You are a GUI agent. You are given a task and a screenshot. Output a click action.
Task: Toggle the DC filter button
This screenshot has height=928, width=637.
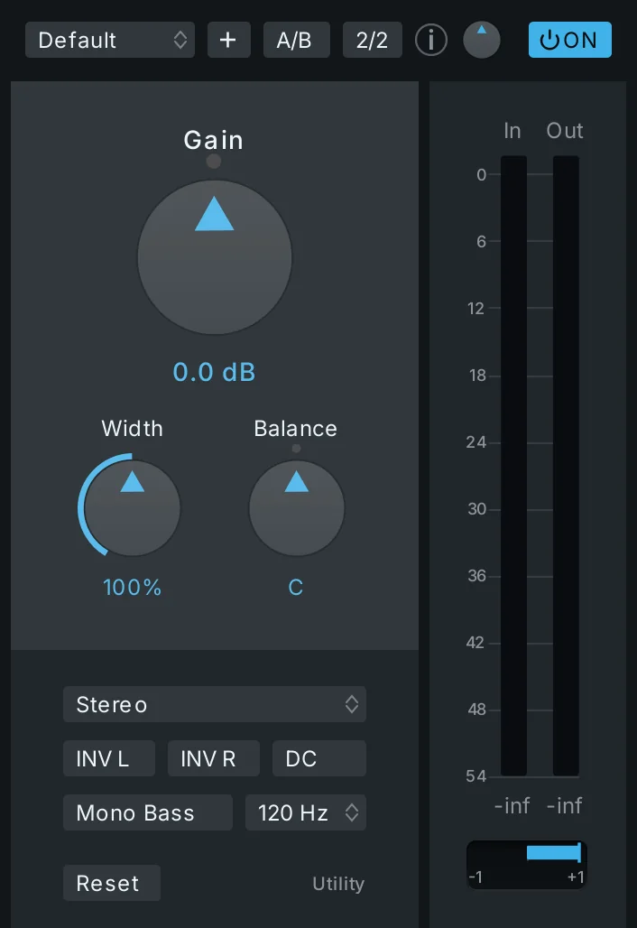point(319,758)
